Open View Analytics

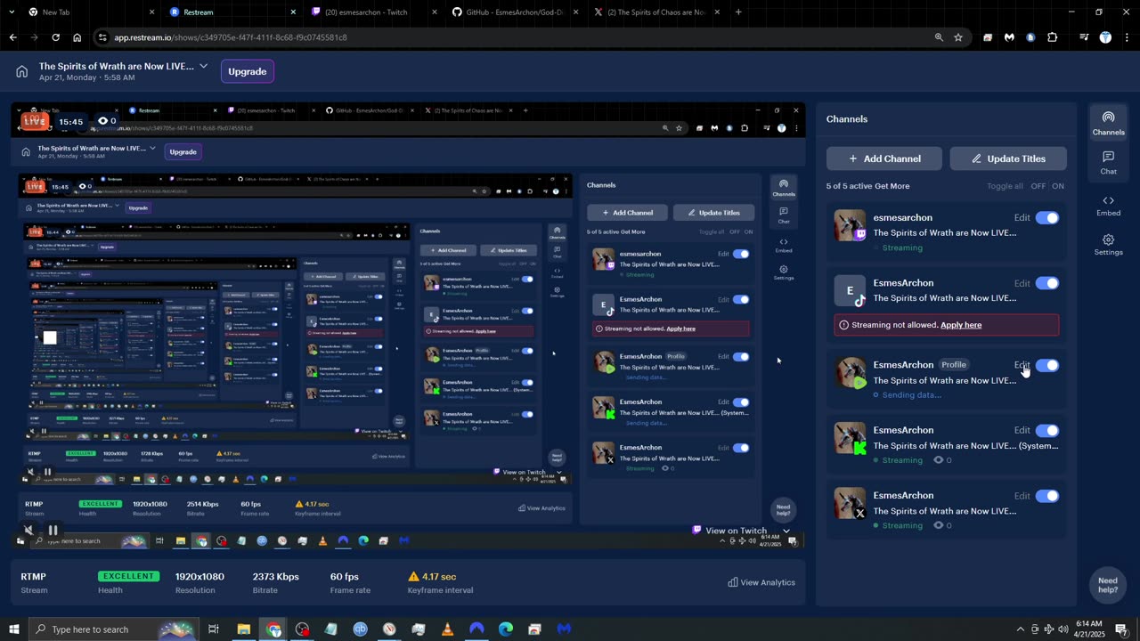[761, 582]
